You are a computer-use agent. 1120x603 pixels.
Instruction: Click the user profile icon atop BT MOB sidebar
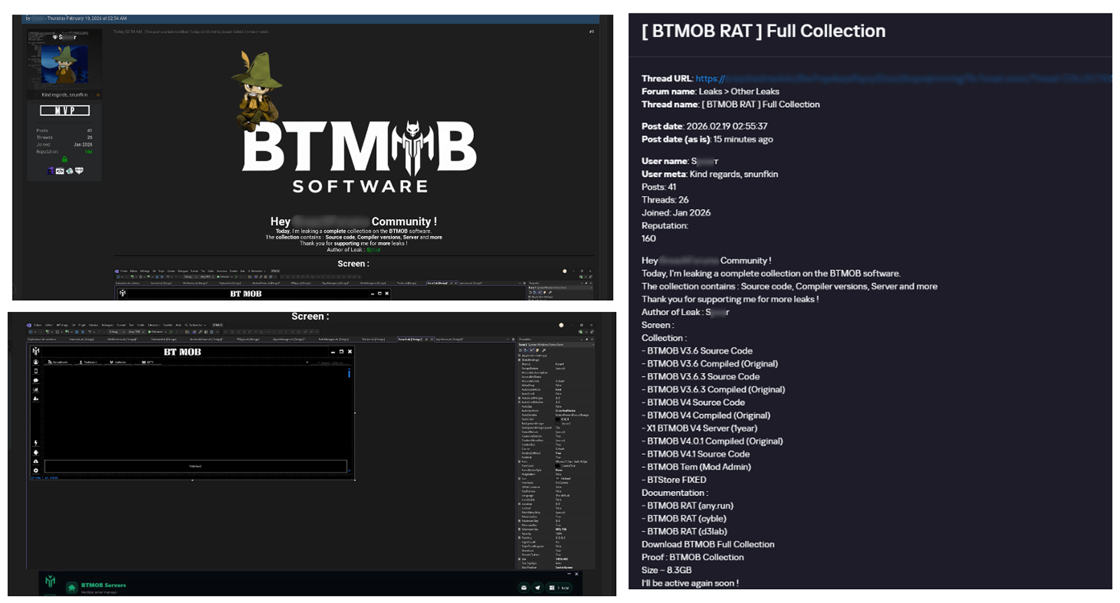point(36,362)
